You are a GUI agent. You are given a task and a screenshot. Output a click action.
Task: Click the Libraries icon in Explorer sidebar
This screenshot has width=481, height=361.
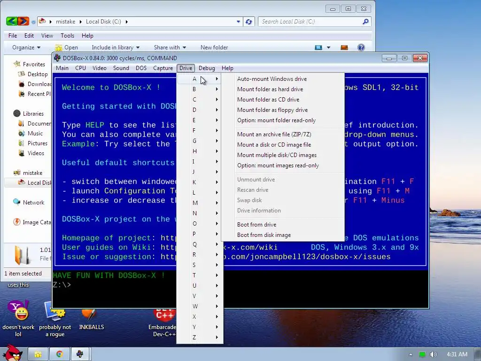pyautogui.click(x=17, y=113)
